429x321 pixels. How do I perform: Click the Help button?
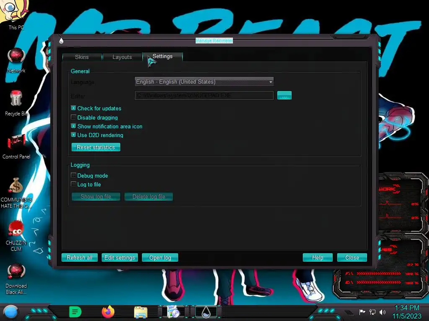point(318,257)
